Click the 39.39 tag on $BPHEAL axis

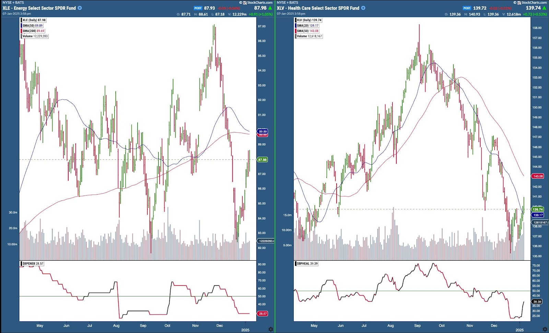click(537, 302)
